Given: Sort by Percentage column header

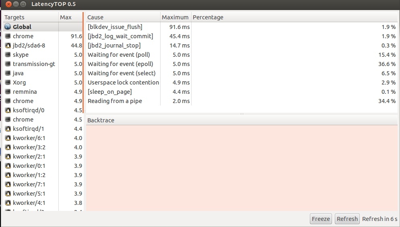Looking at the screenshot, I should 294,17.
